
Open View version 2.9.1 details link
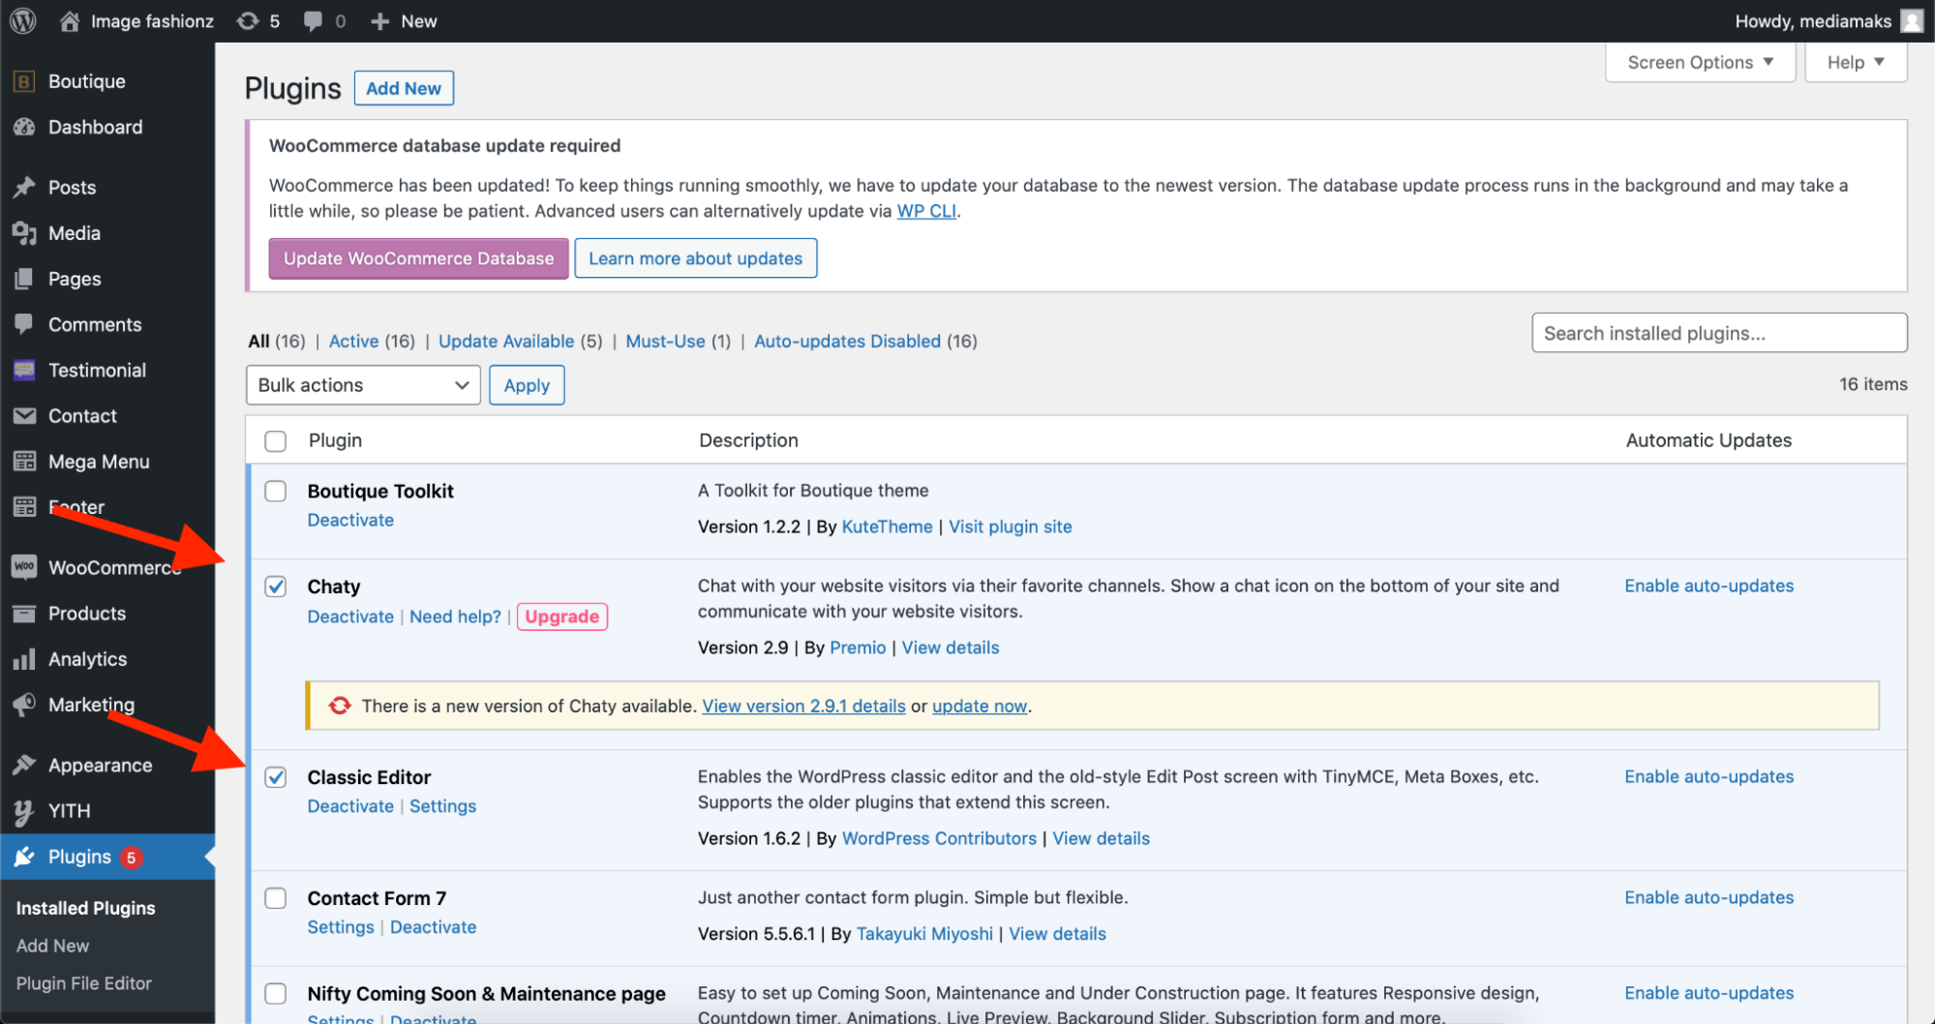tap(803, 706)
